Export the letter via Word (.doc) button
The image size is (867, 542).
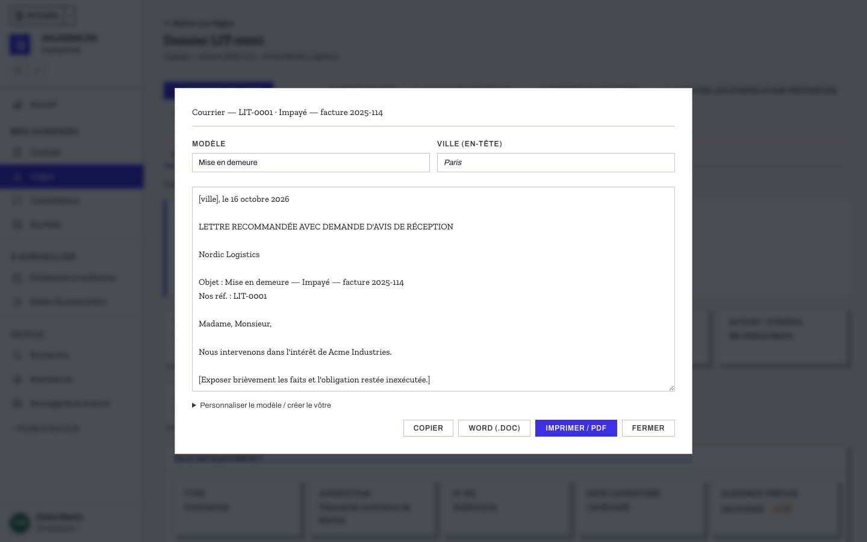click(494, 428)
